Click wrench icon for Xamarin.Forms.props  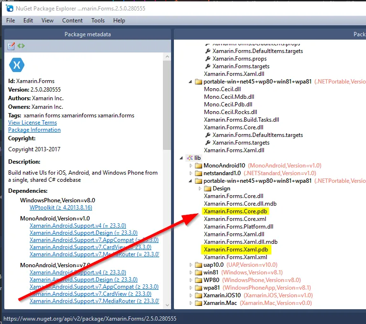click(207, 59)
